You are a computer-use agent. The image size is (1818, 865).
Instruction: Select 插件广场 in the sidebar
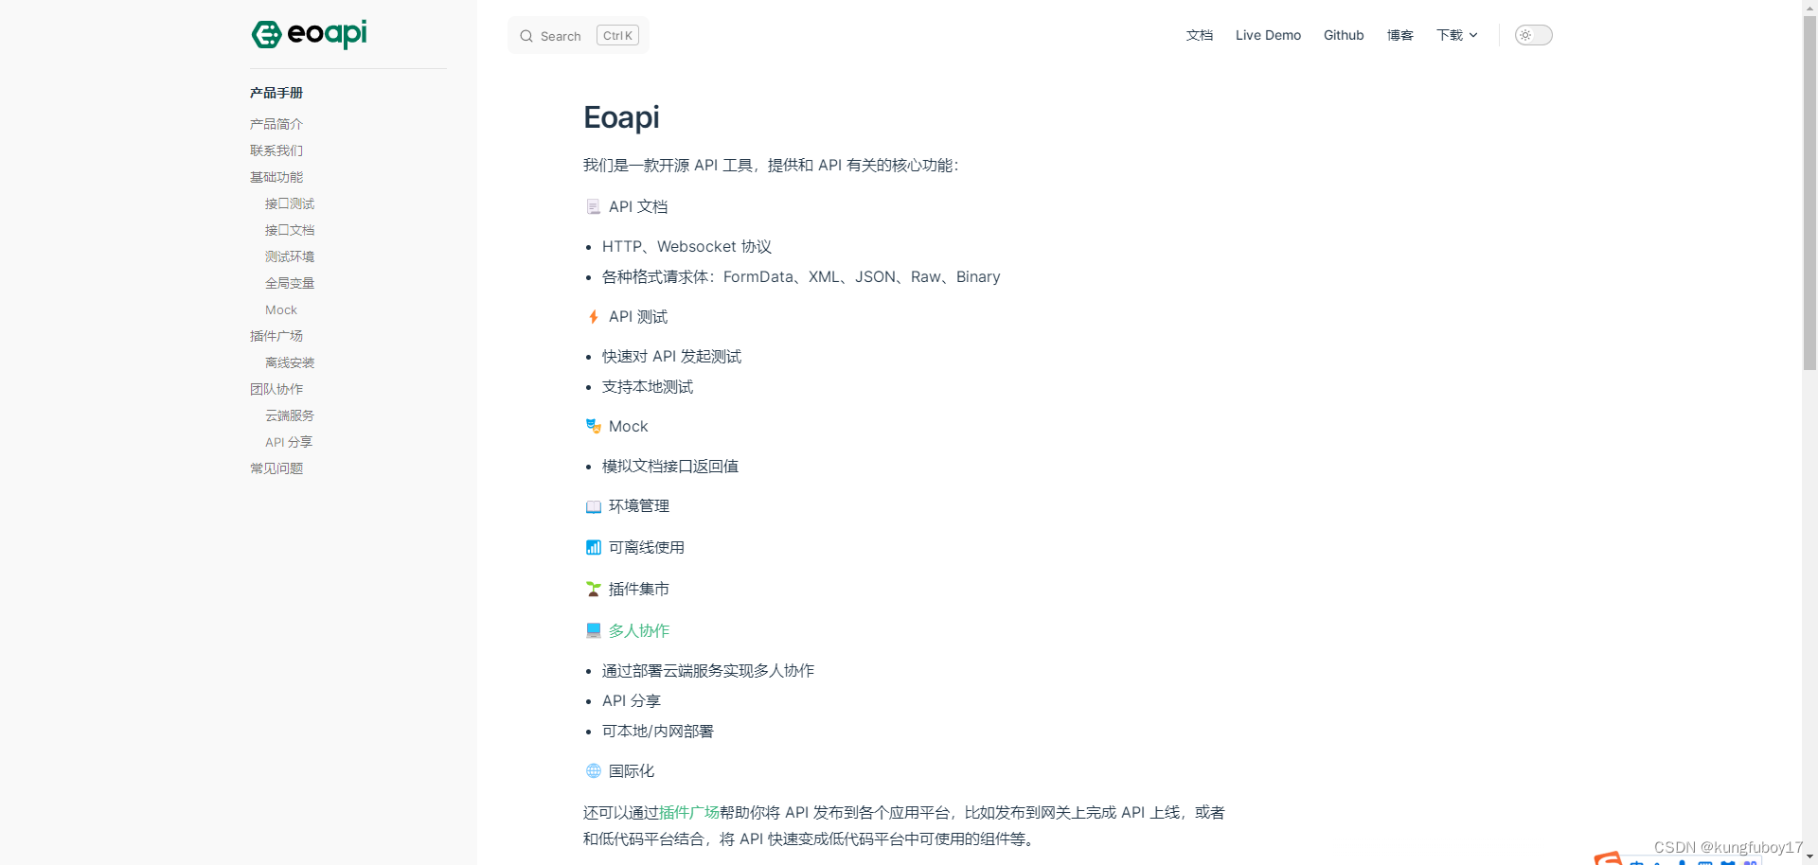click(276, 336)
